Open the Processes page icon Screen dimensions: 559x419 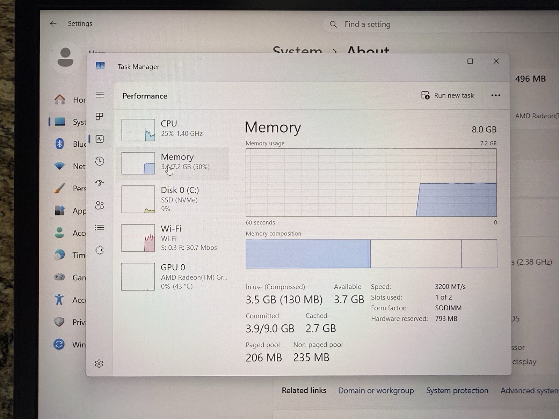pyautogui.click(x=100, y=117)
